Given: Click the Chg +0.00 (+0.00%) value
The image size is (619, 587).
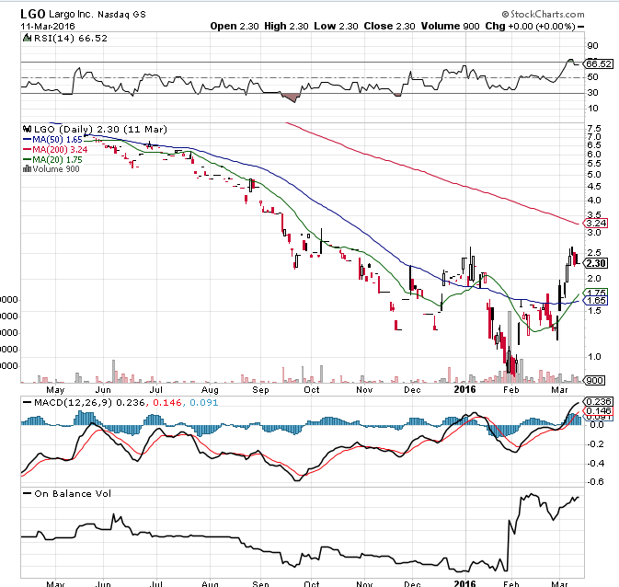Looking at the screenshot, I should click(530, 26).
